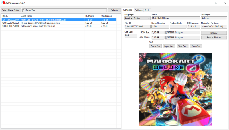
Task: Click the Trim XCI button
Action: pos(214,33)
